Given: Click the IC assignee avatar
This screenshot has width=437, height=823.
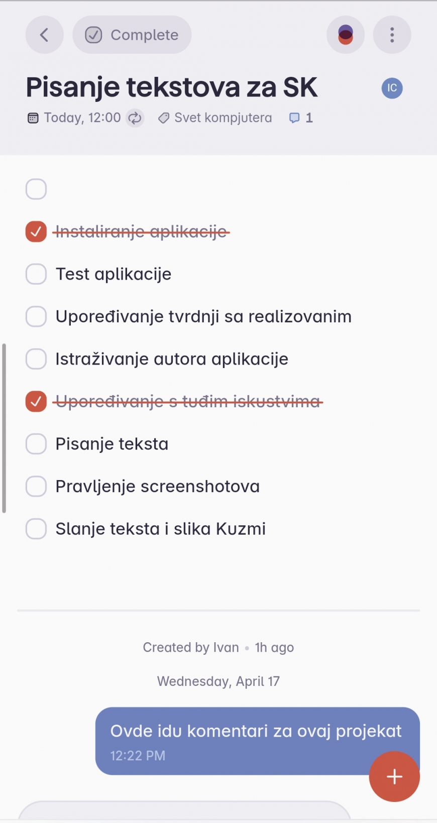Looking at the screenshot, I should point(392,88).
